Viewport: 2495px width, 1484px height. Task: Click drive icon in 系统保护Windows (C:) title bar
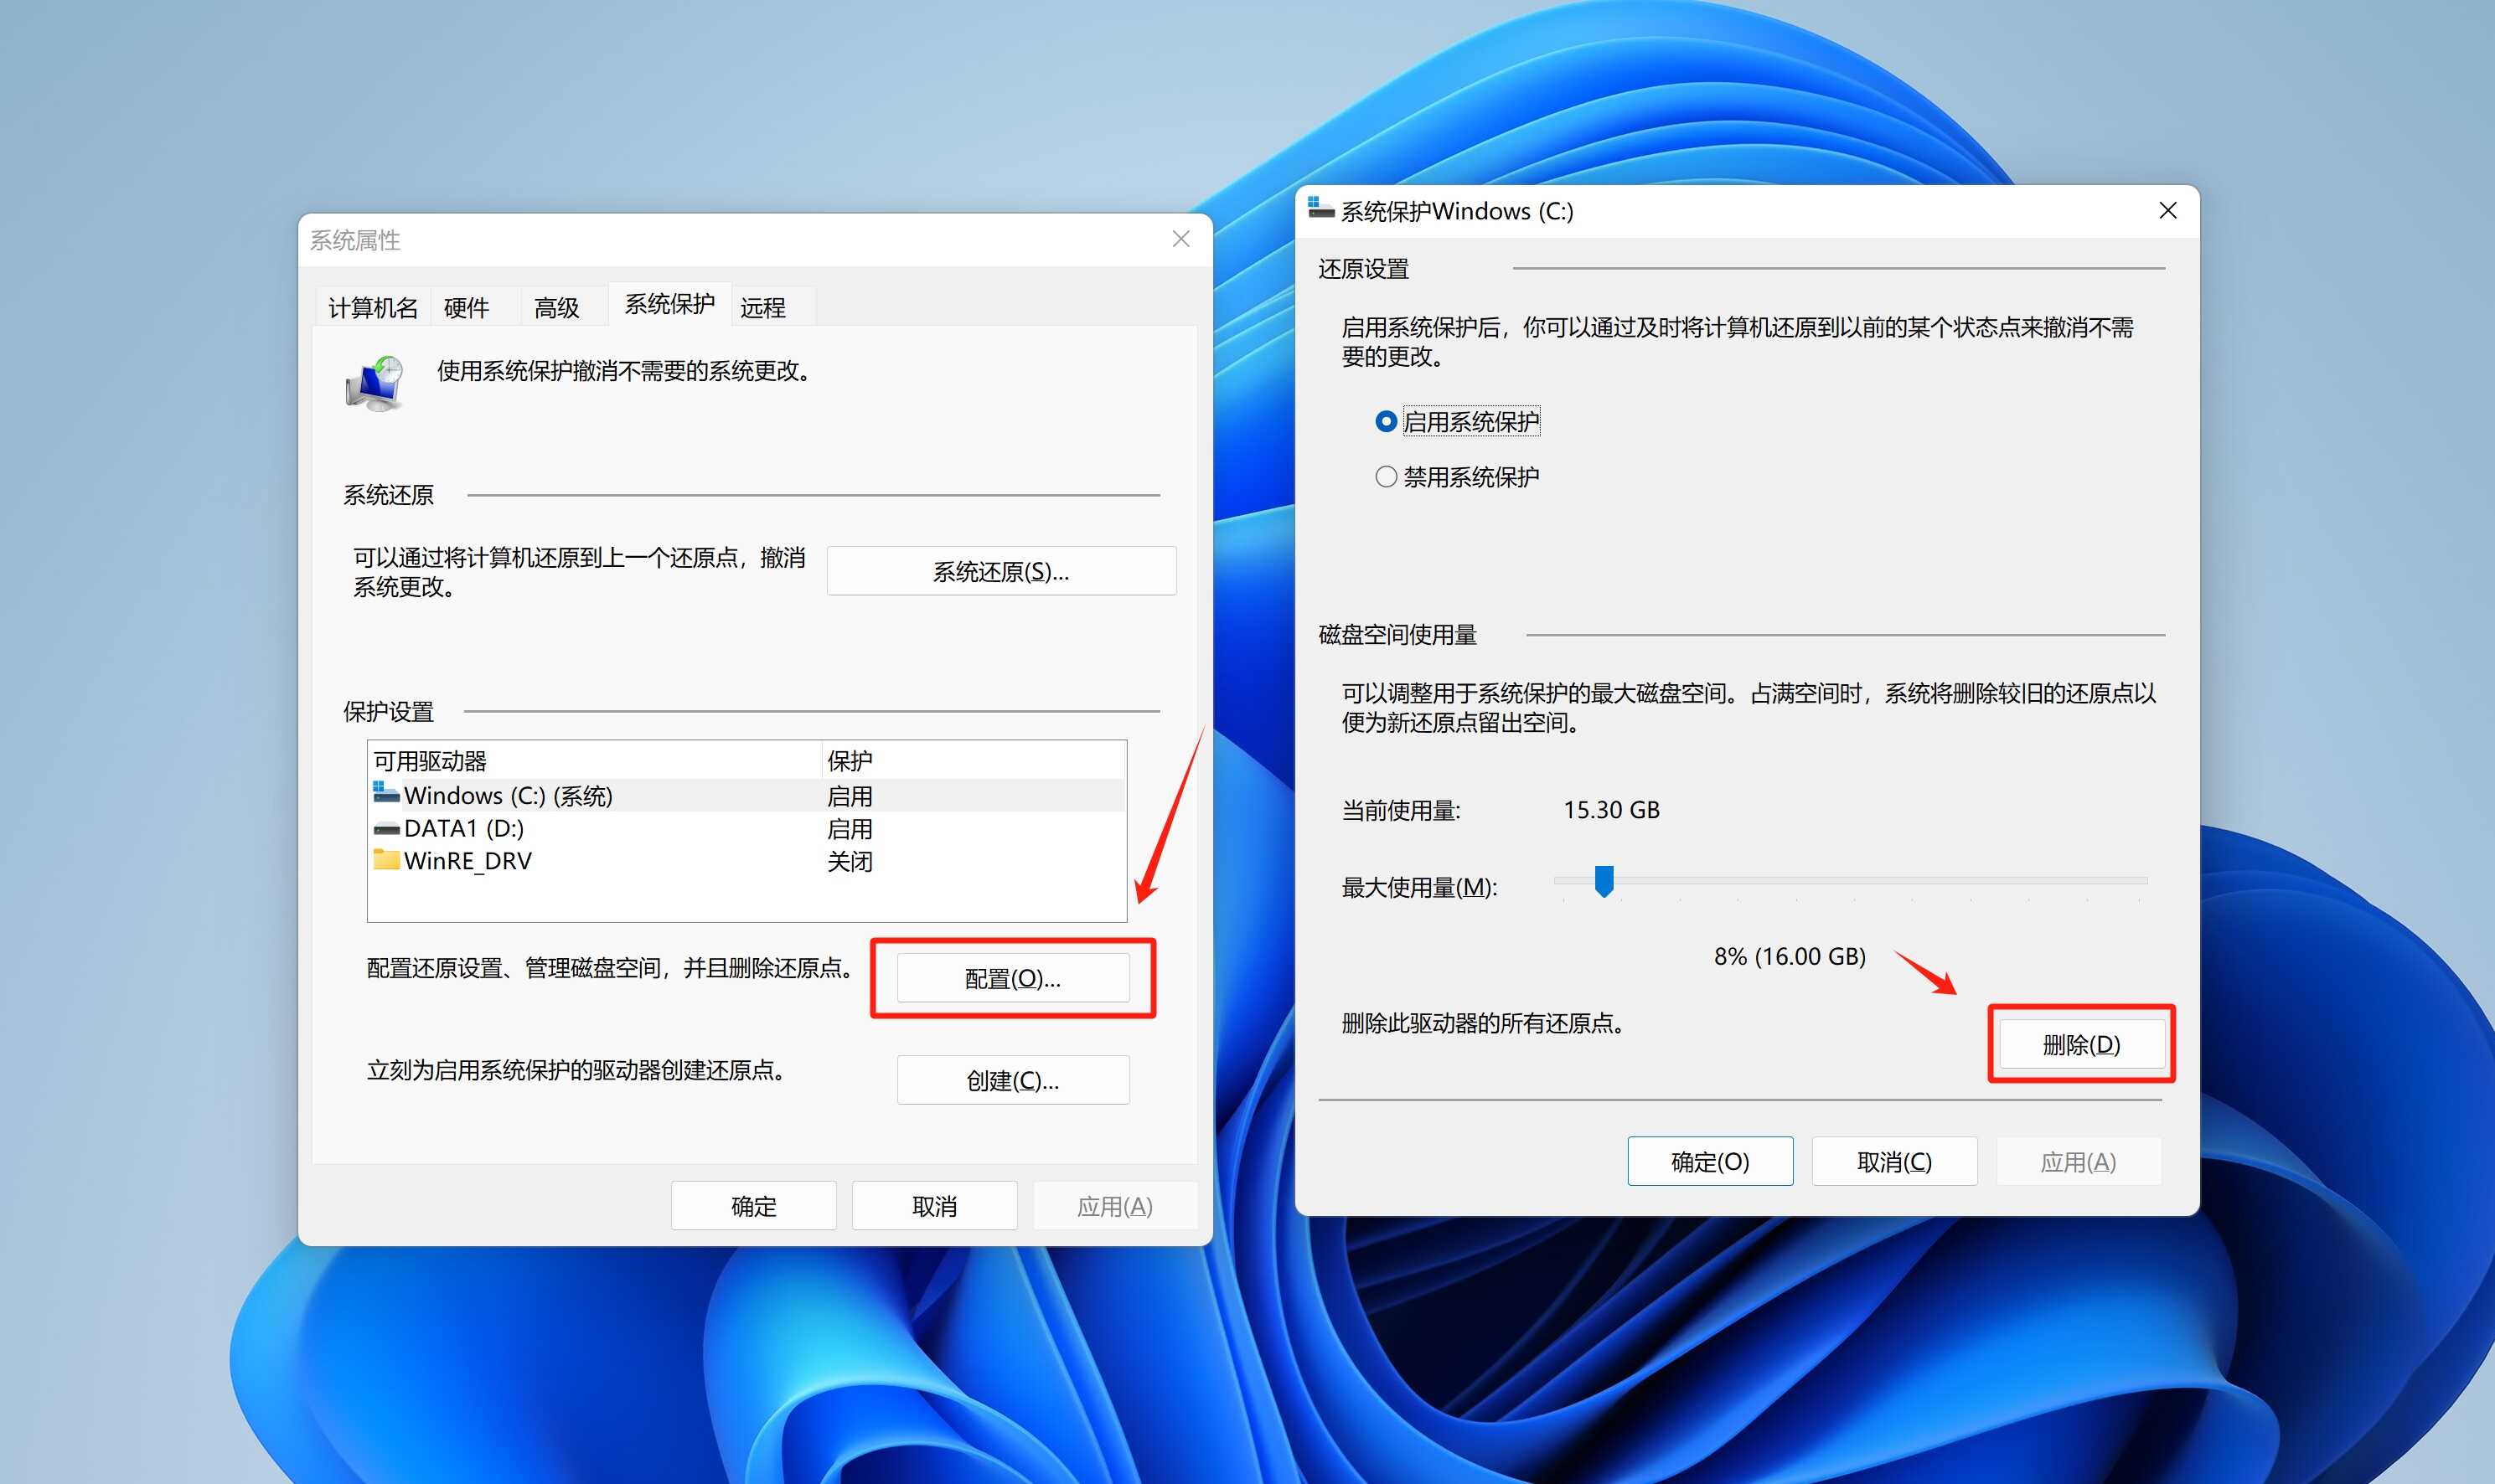point(1320,209)
